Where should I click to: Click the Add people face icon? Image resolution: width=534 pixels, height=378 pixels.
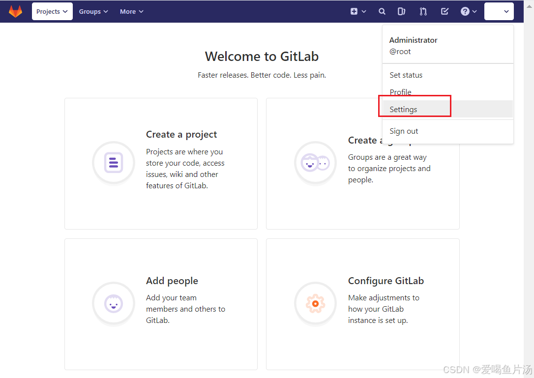(114, 303)
